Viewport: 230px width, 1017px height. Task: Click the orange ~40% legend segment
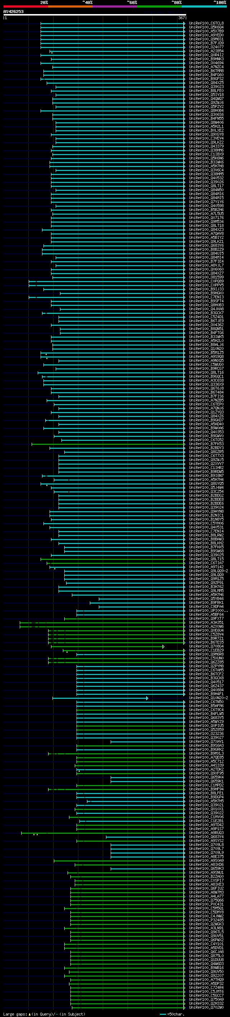click(x=70, y=6)
